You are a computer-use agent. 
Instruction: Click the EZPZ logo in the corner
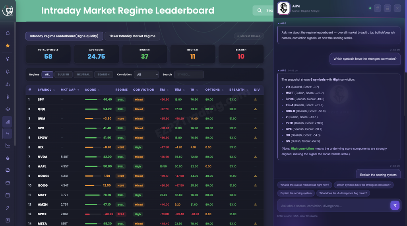8,10
